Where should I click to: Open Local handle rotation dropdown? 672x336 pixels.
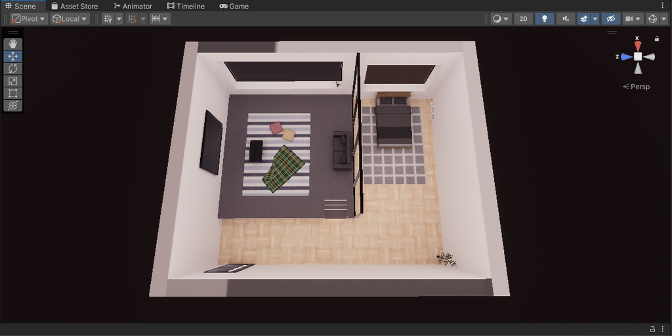pos(70,19)
